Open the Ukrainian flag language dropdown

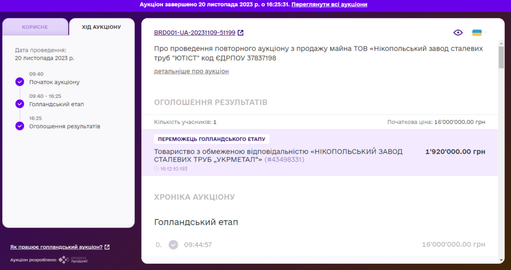pyautogui.click(x=479, y=33)
